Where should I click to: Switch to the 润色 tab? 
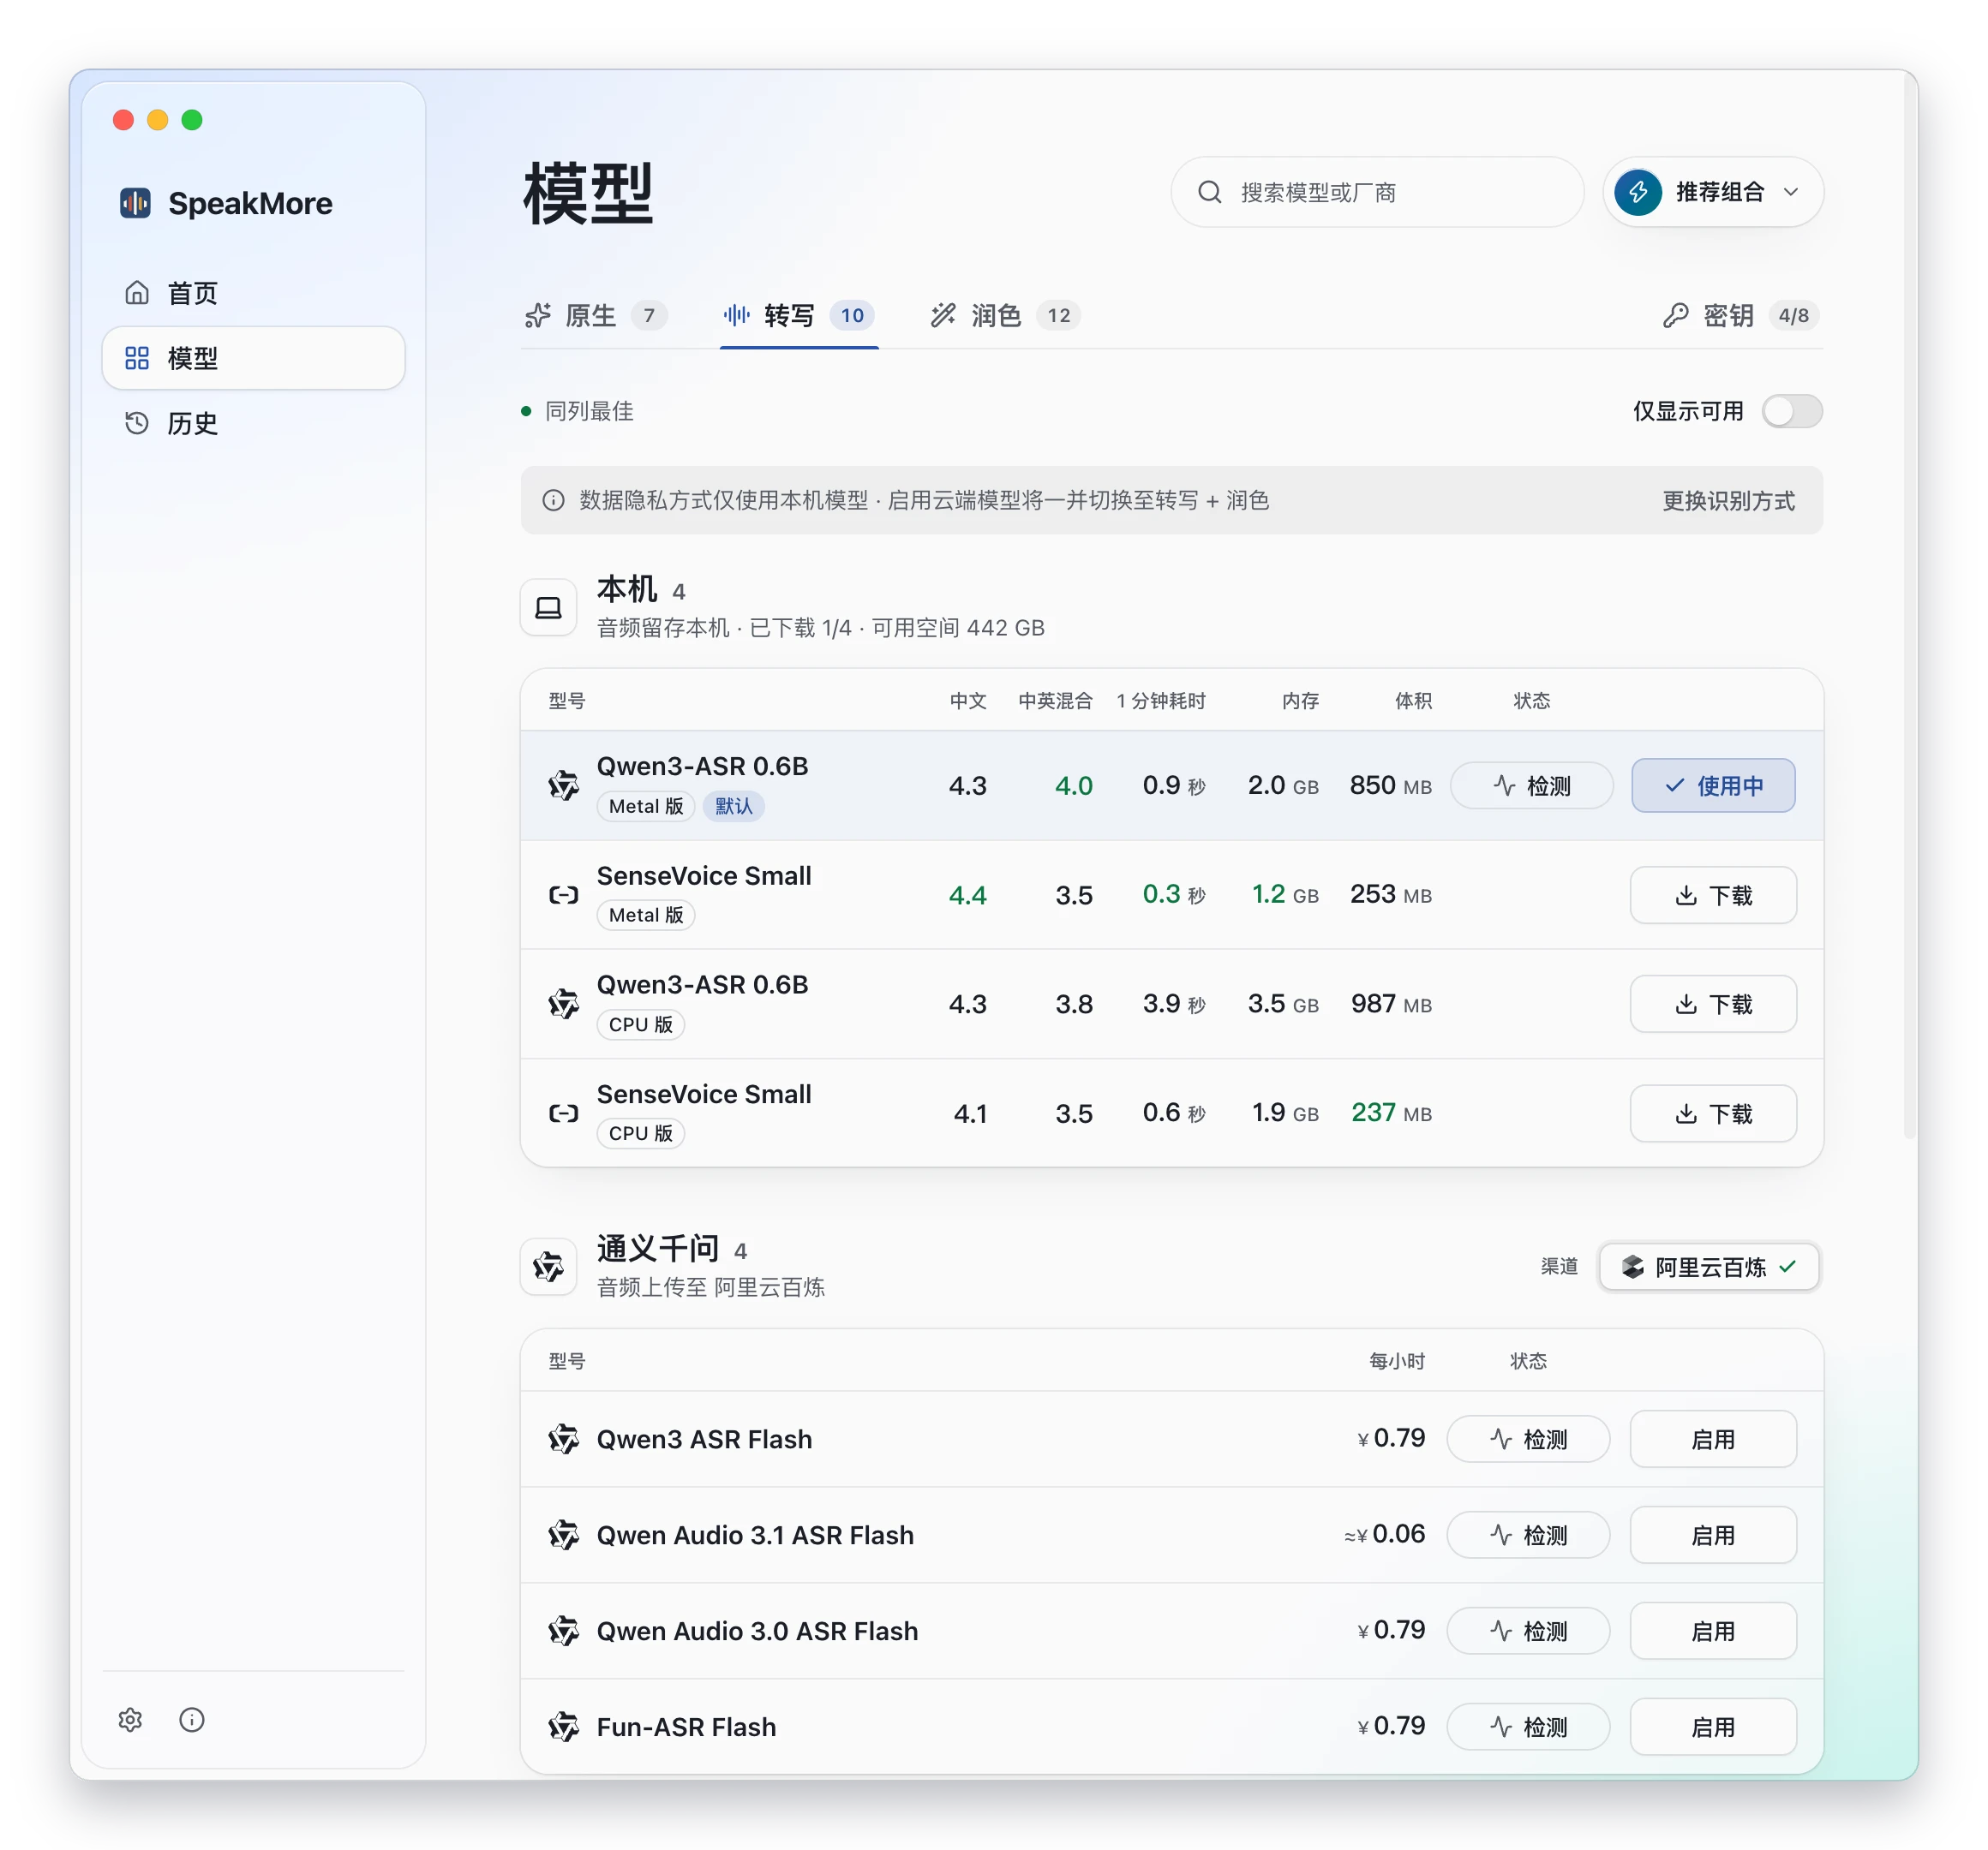[1005, 316]
